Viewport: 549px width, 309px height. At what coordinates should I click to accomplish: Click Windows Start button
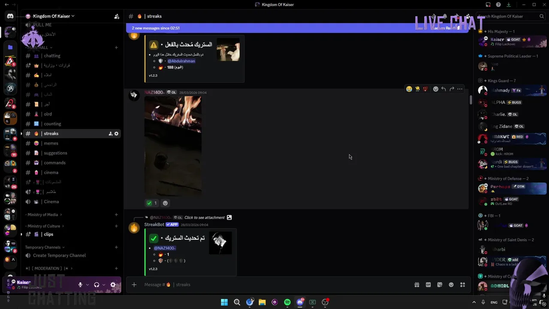click(224, 302)
